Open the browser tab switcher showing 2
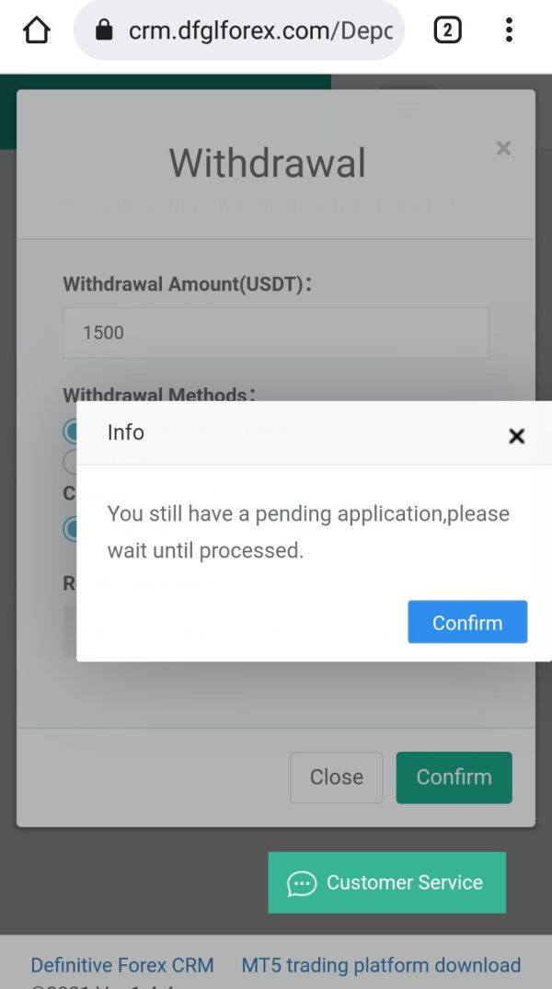 447,29
